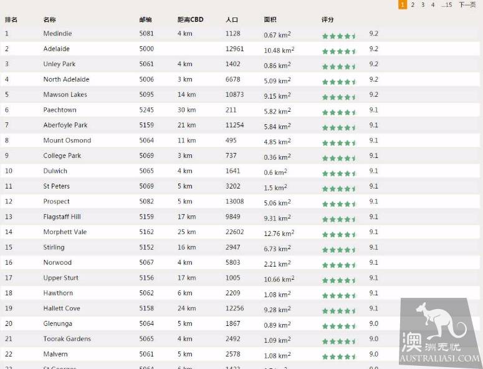Click star rating for Unley Park
This screenshot has height=369, width=483.
[339, 67]
